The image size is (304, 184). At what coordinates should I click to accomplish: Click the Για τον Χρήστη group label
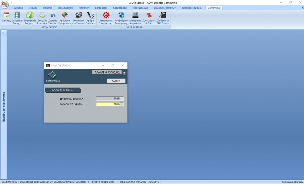tap(49, 27)
